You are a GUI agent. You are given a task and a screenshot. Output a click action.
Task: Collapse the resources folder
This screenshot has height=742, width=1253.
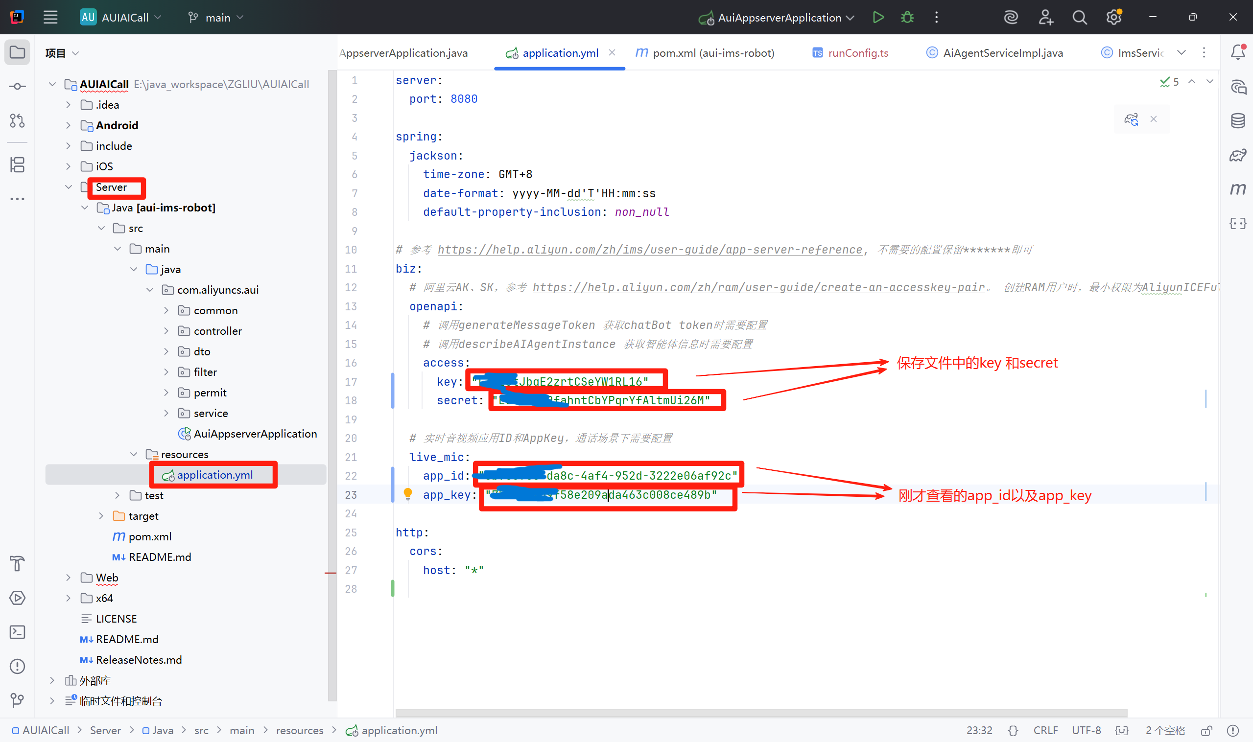coord(134,455)
